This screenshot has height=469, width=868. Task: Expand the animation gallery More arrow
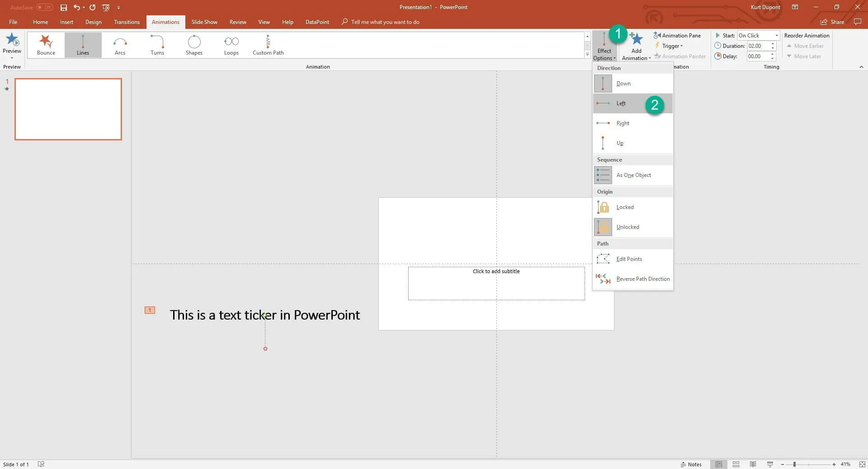pos(587,54)
